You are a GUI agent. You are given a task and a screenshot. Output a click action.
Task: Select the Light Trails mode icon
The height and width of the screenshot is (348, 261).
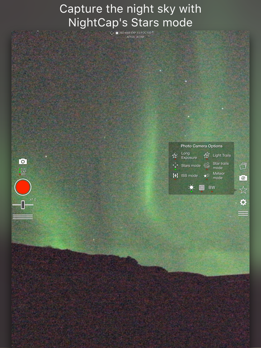pos(207,155)
